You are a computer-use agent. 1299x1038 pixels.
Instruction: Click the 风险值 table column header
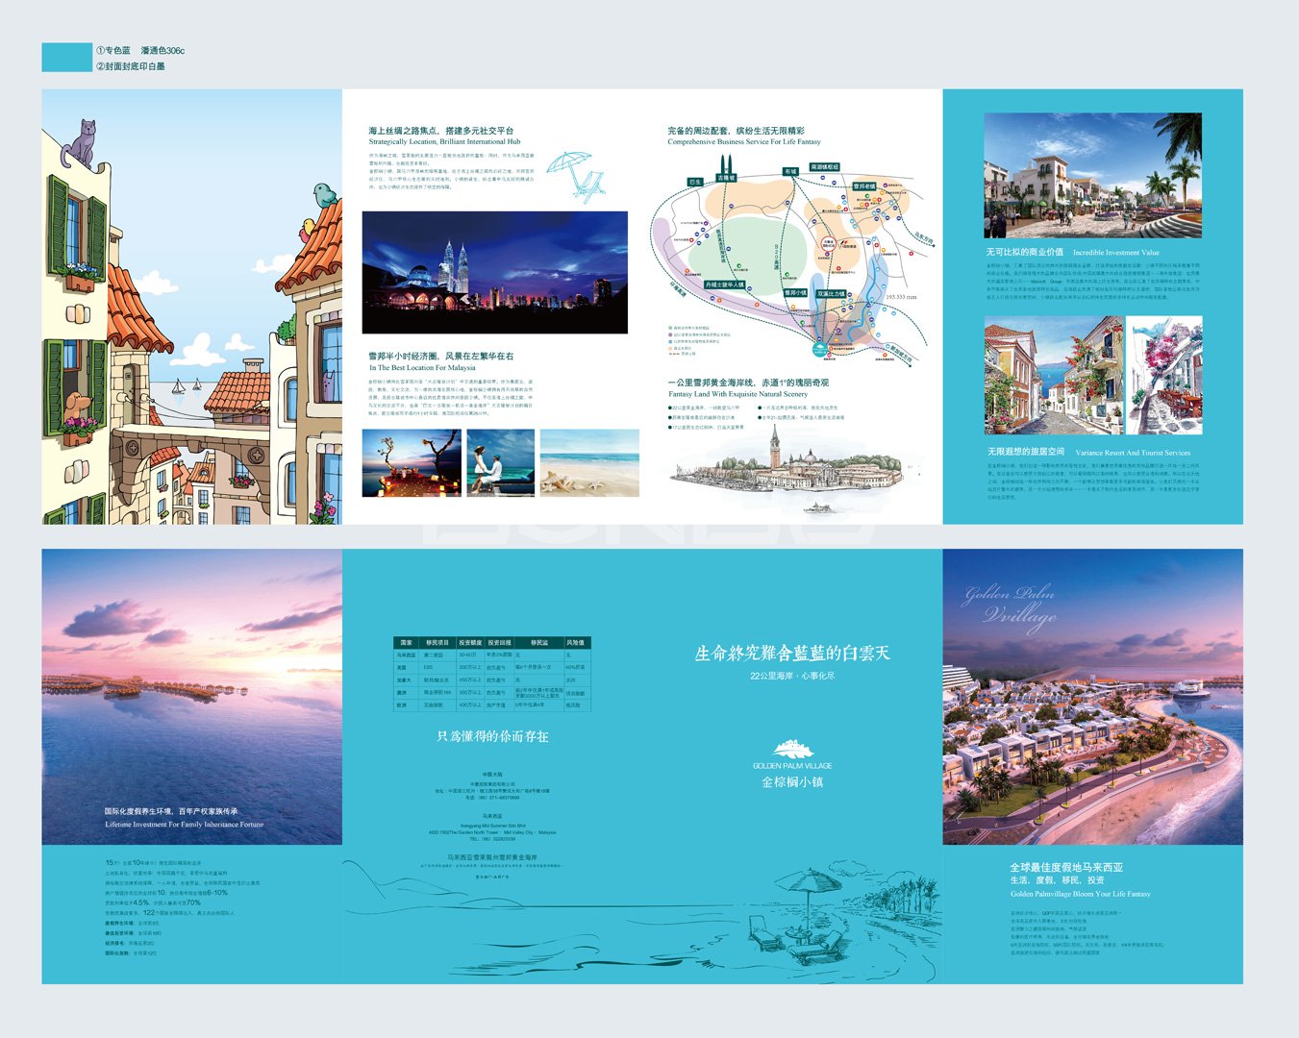point(575,642)
